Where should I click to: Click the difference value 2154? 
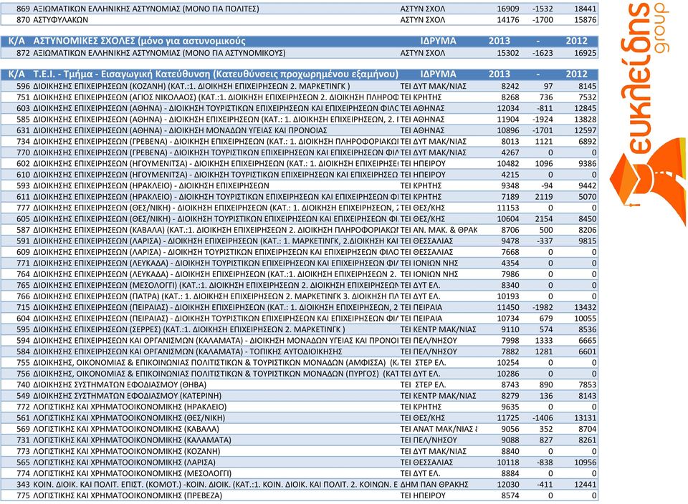(544, 218)
